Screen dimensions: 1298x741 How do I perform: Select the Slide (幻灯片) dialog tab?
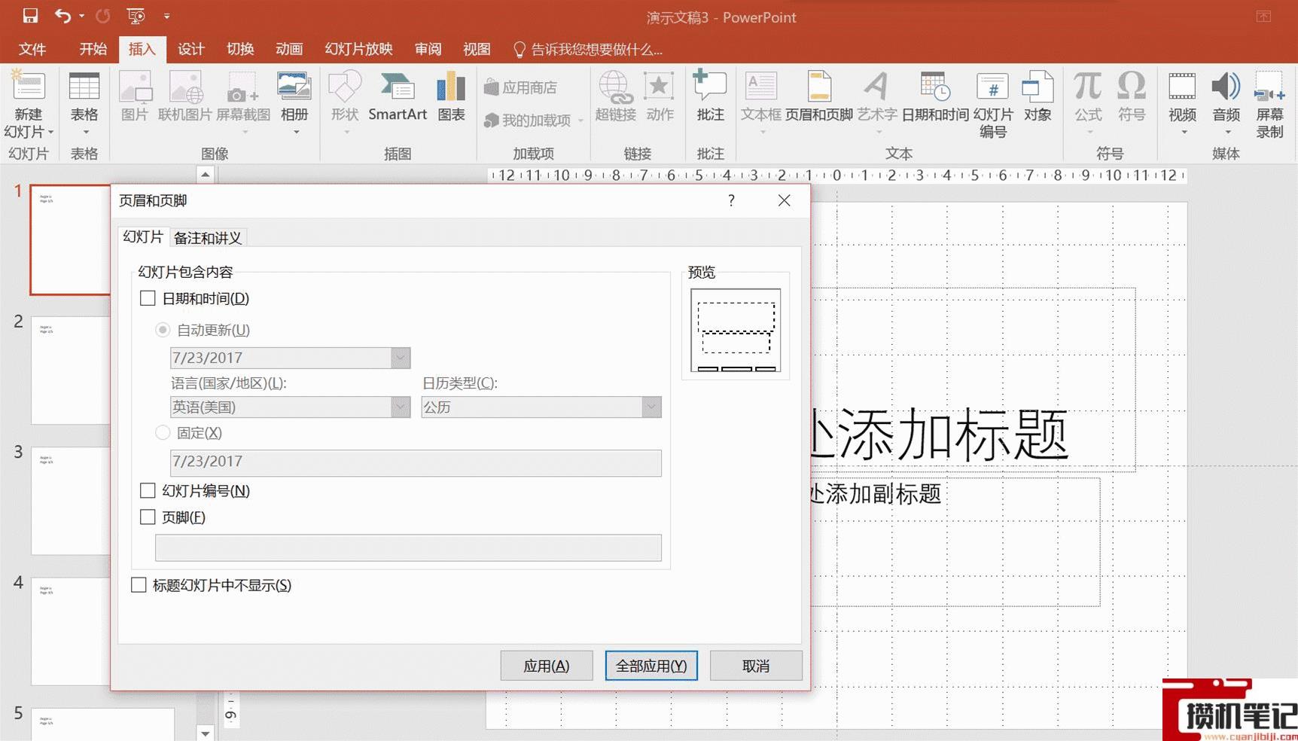coord(143,237)
